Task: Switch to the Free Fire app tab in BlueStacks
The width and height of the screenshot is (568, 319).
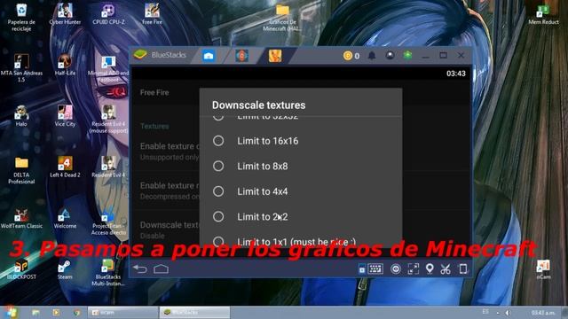Action: click(x=275, y=56)
